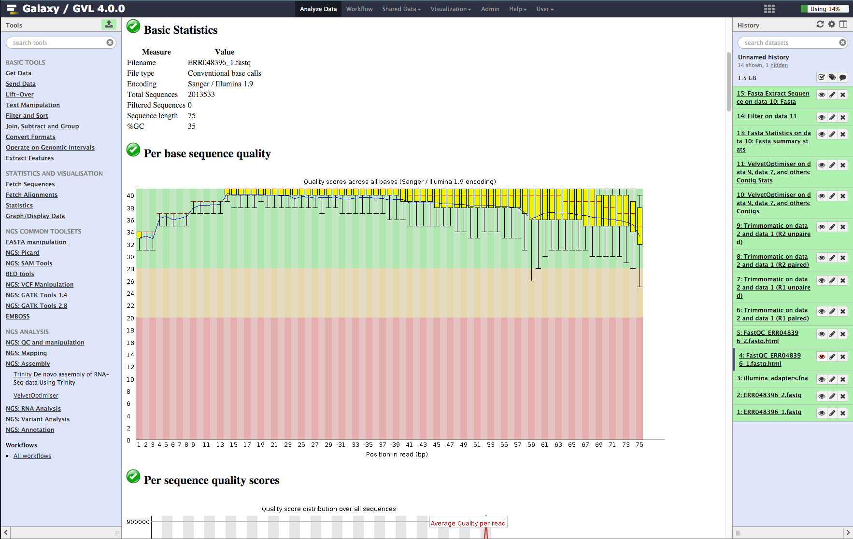853x539 pixels.
Task: Edit history tags icon
Action: pos(832,77)
